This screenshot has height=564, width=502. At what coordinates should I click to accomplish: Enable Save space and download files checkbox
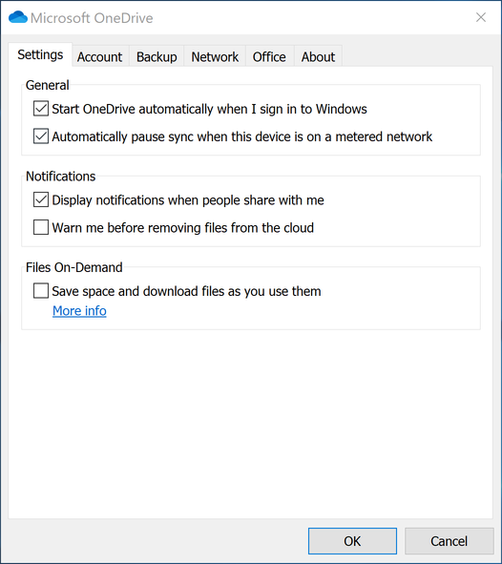(x=41, y=291)
